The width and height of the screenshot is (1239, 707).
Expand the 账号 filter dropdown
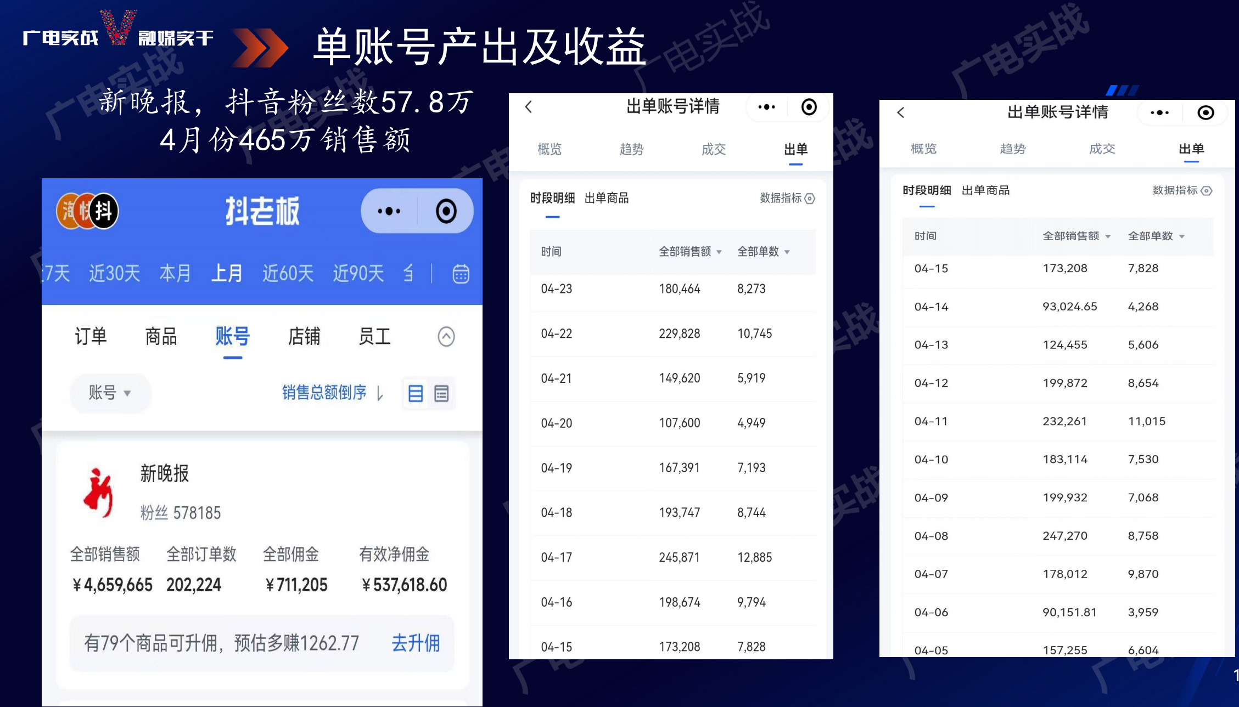pos(110,393)
